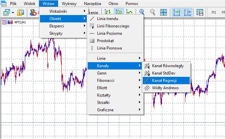Switch to line chart mode

pyautogui.click(x=129, y=12)
